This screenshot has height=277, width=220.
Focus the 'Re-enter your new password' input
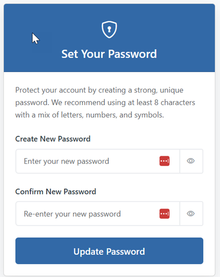point(98,213)
